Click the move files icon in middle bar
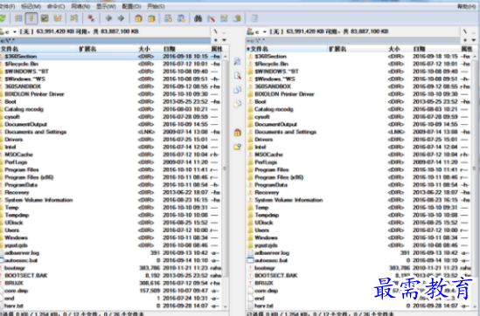The image size is (480, 316). (237, 104)
